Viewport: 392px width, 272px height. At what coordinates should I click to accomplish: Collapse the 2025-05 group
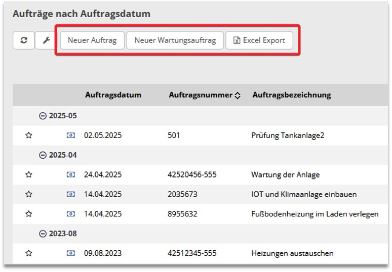coord(43,116)
